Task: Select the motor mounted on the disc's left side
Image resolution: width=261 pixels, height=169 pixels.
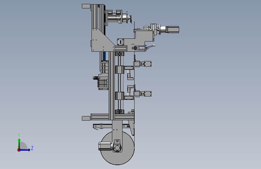Action: [x=105, y=146]
